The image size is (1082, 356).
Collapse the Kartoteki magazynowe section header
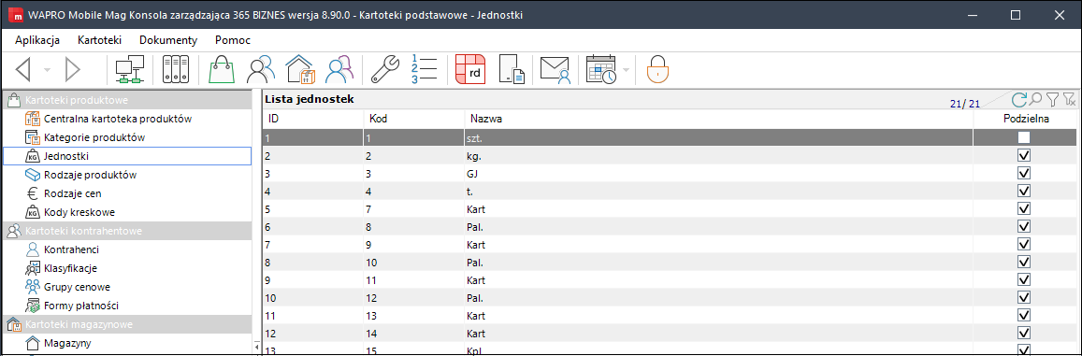point(127,323)
